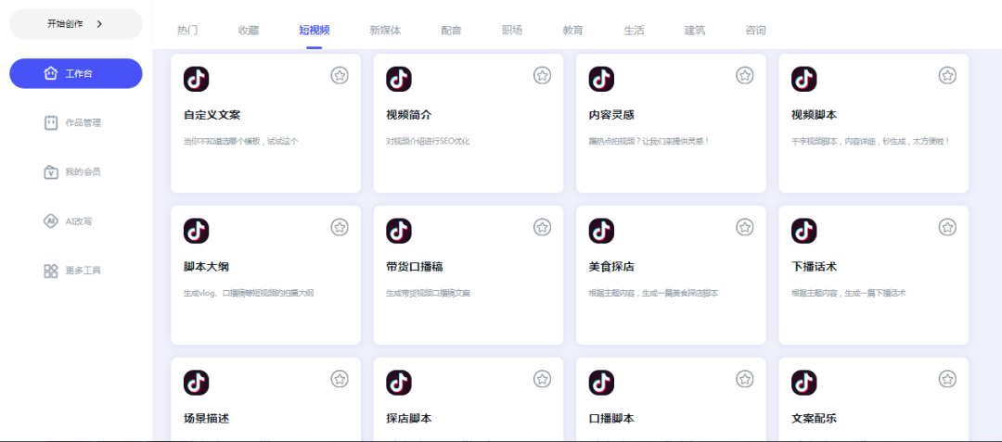
Task: Toggle favorite star on 探店脚本
Action: coord(543,379)
